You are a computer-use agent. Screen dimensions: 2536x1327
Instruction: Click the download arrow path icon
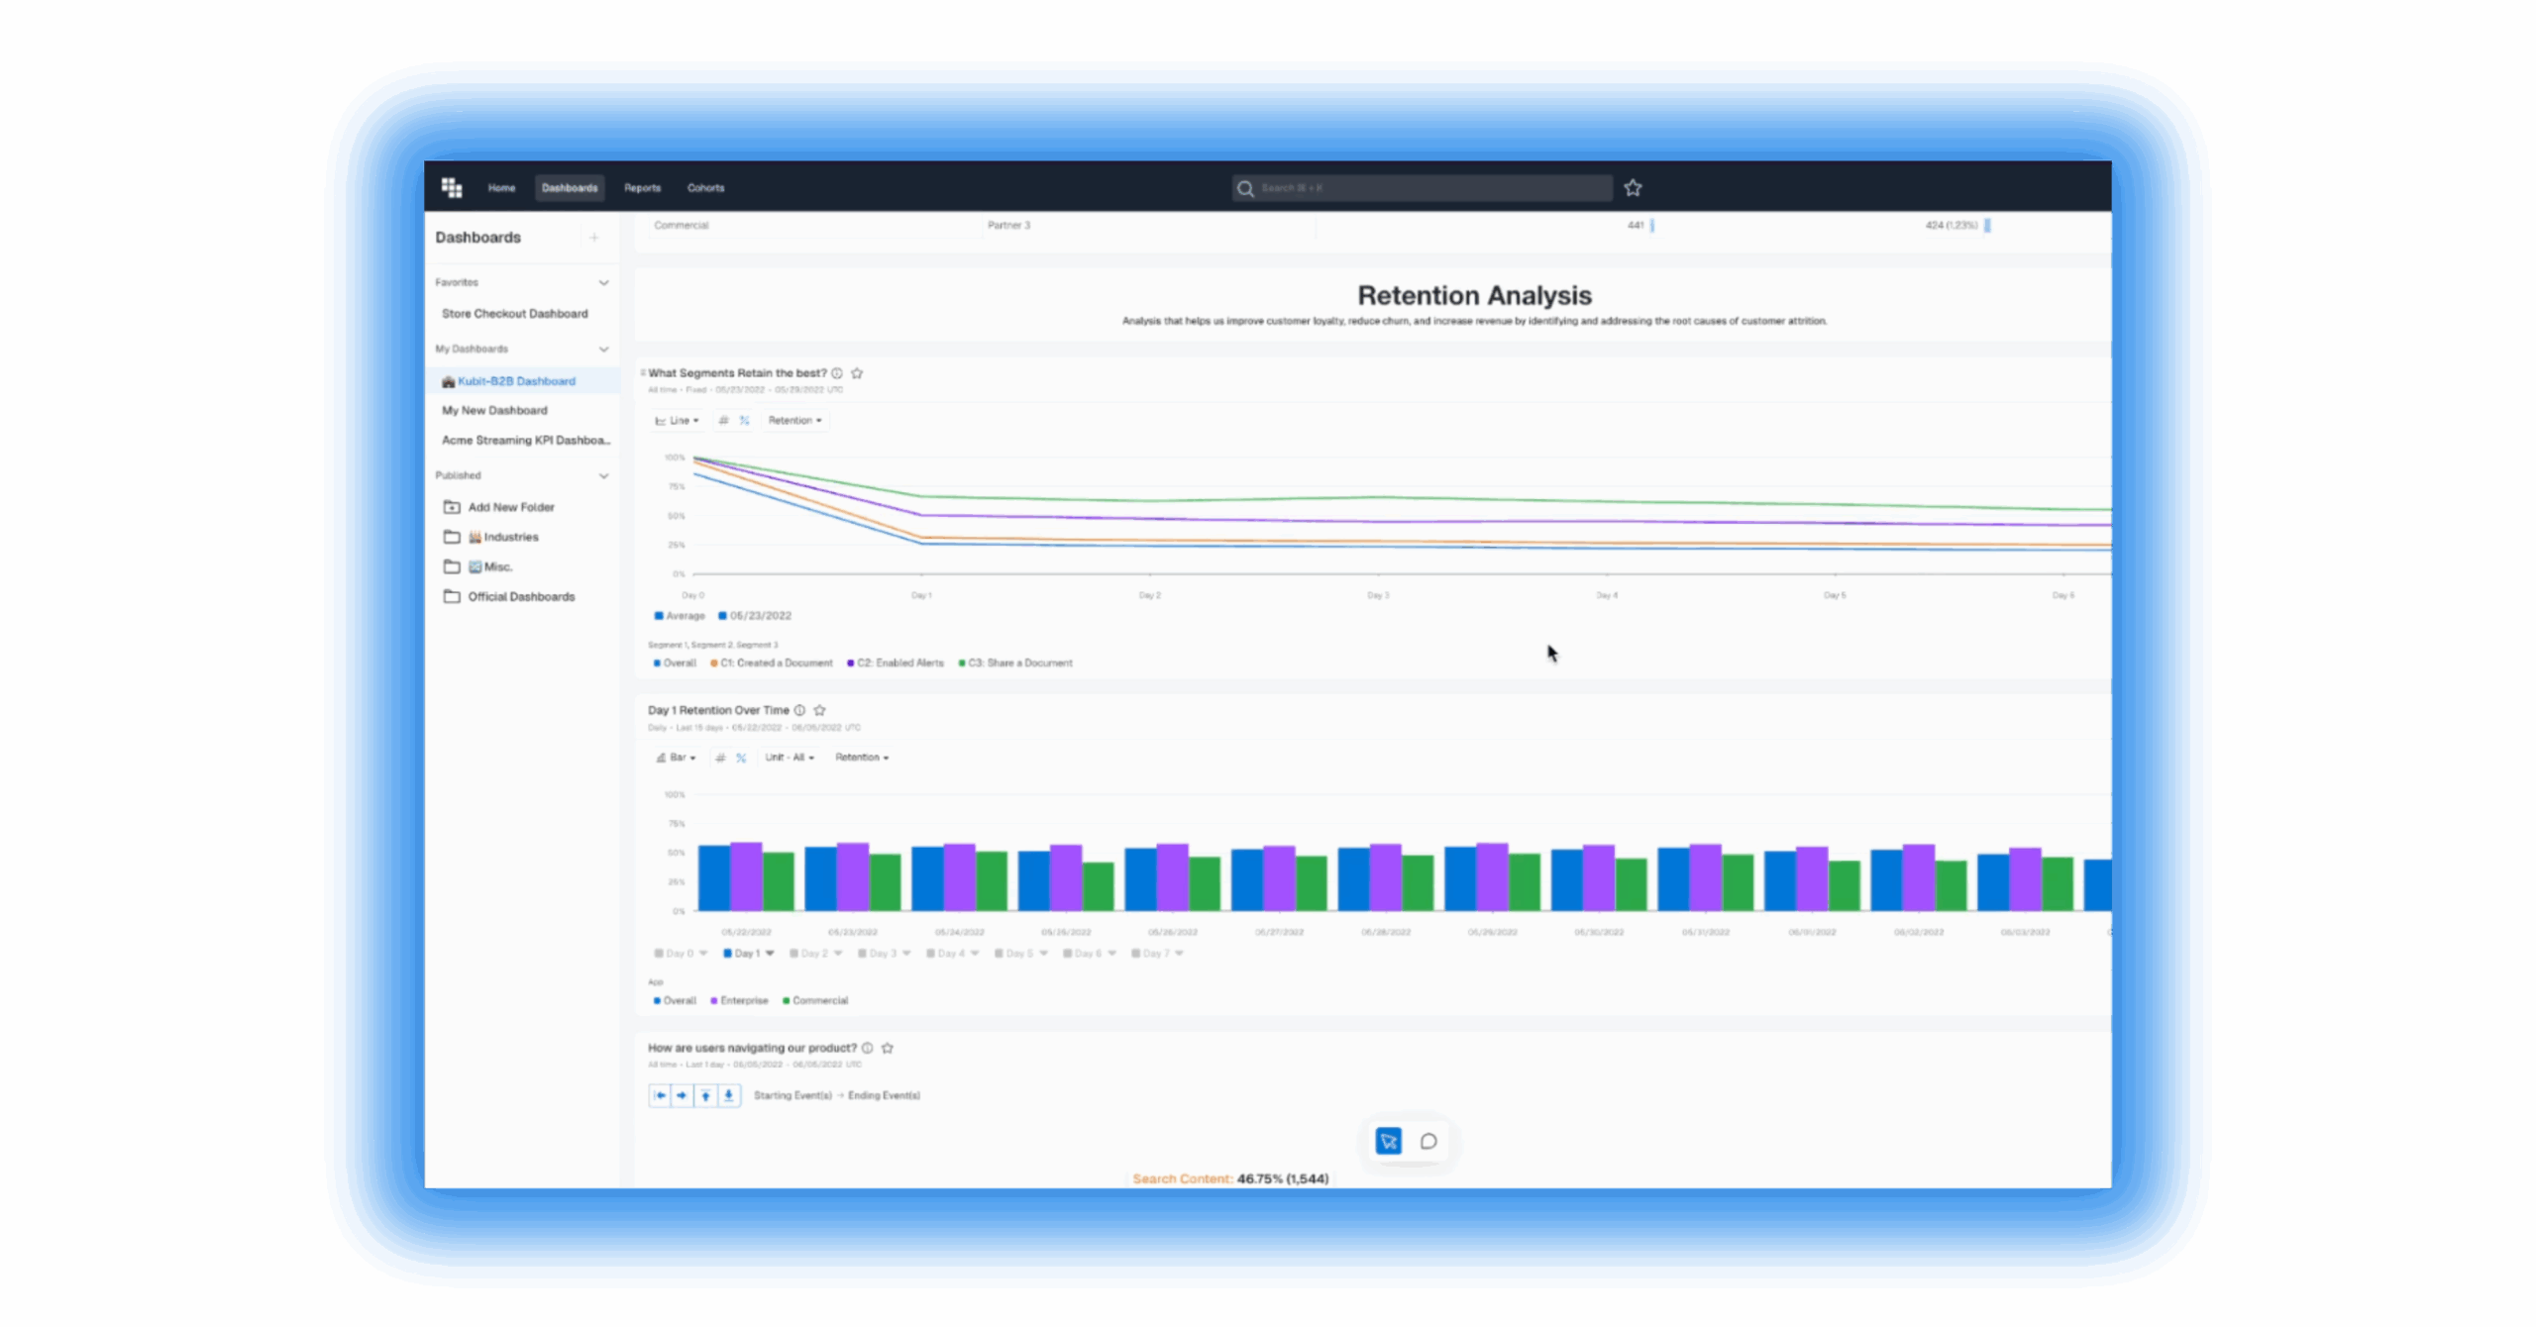click(728, 1095)
